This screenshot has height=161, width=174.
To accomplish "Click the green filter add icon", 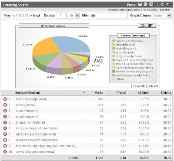I will tap(93, 16).
